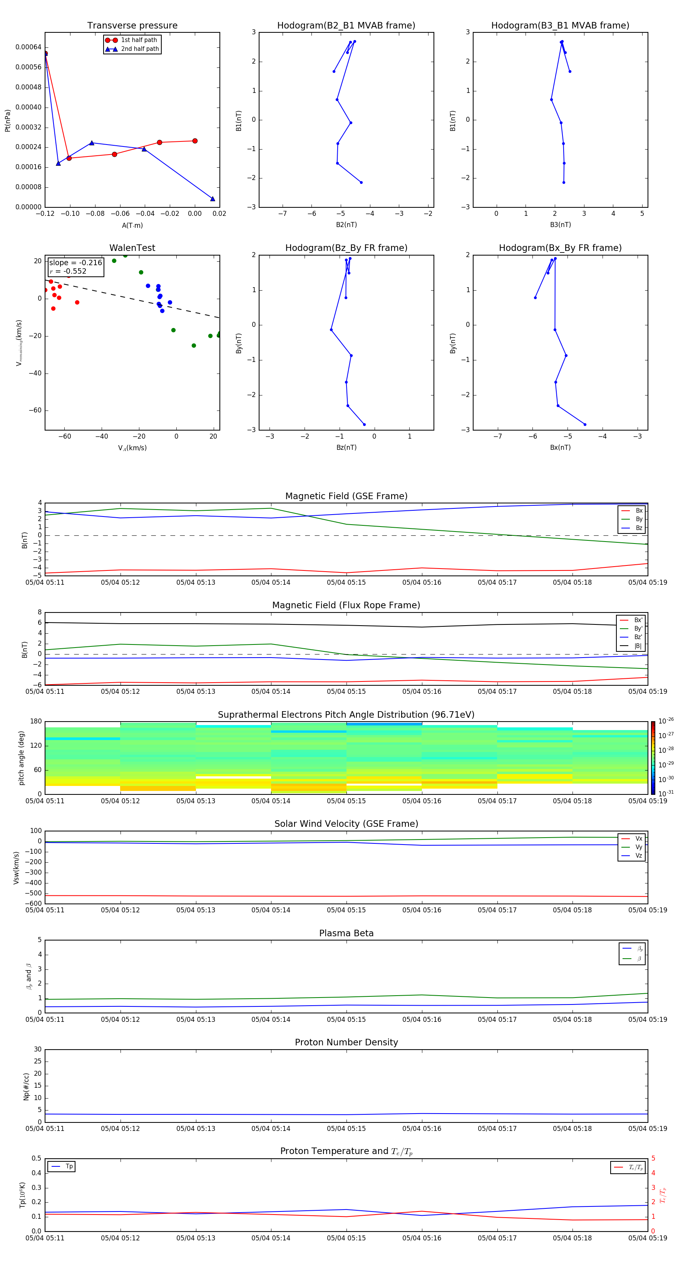
Task: Click the 'Plasma Beta' plot title
Action: [346, 933]
